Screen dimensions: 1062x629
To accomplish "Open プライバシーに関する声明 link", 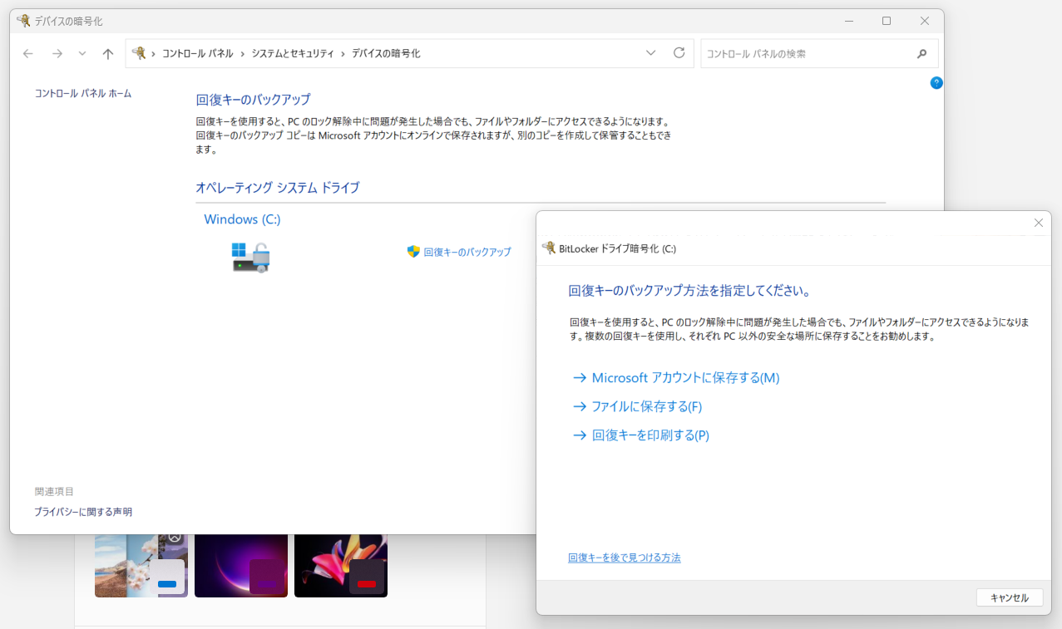I will tap(83, 512).
